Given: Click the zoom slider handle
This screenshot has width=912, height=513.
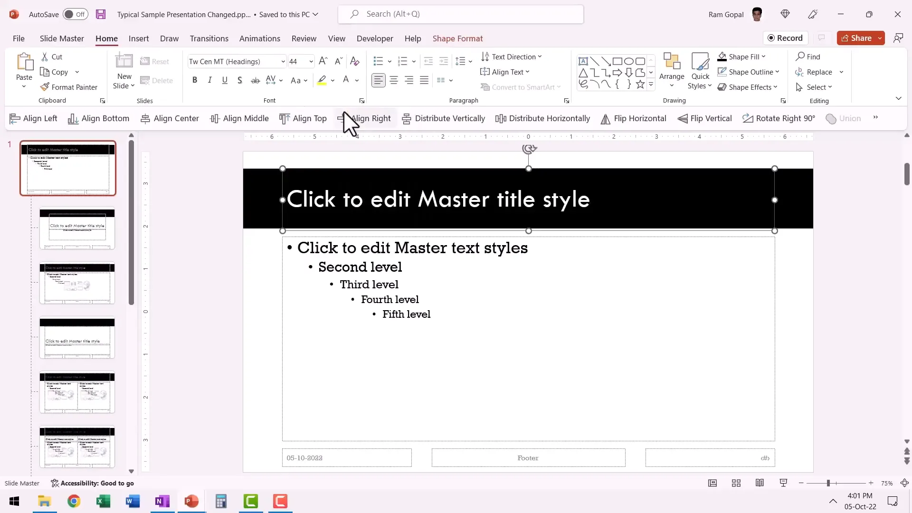Looking at the screenshot, I should [828, 483].
